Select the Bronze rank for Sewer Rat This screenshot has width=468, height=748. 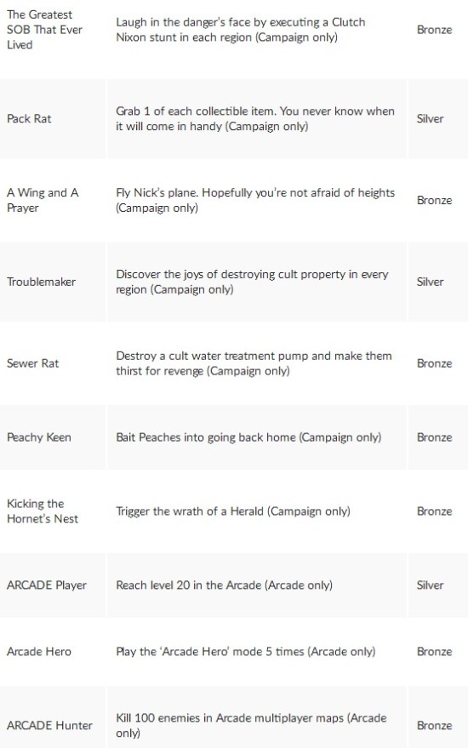click(x=434, y=363)
